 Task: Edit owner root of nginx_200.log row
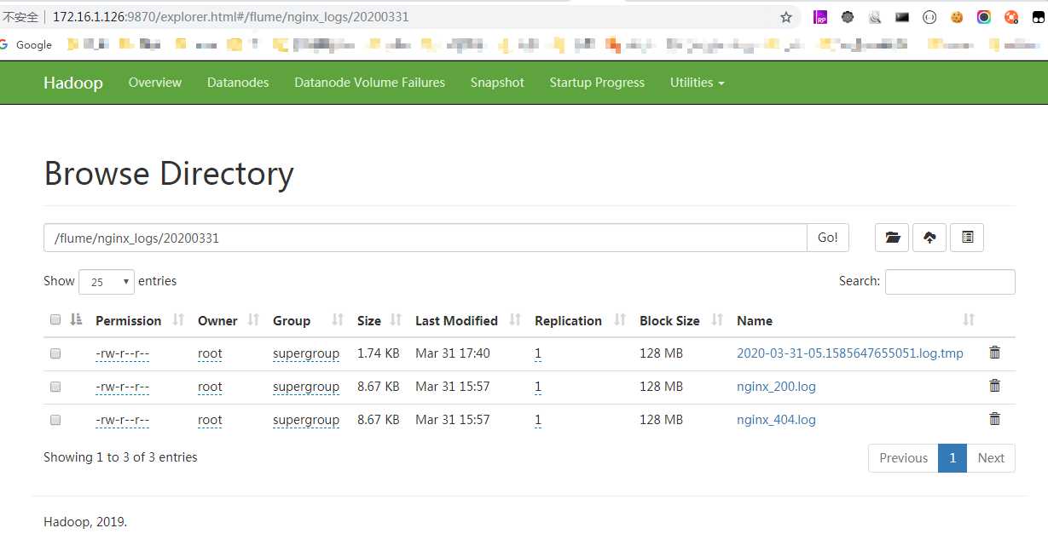(x=210, y=387)
